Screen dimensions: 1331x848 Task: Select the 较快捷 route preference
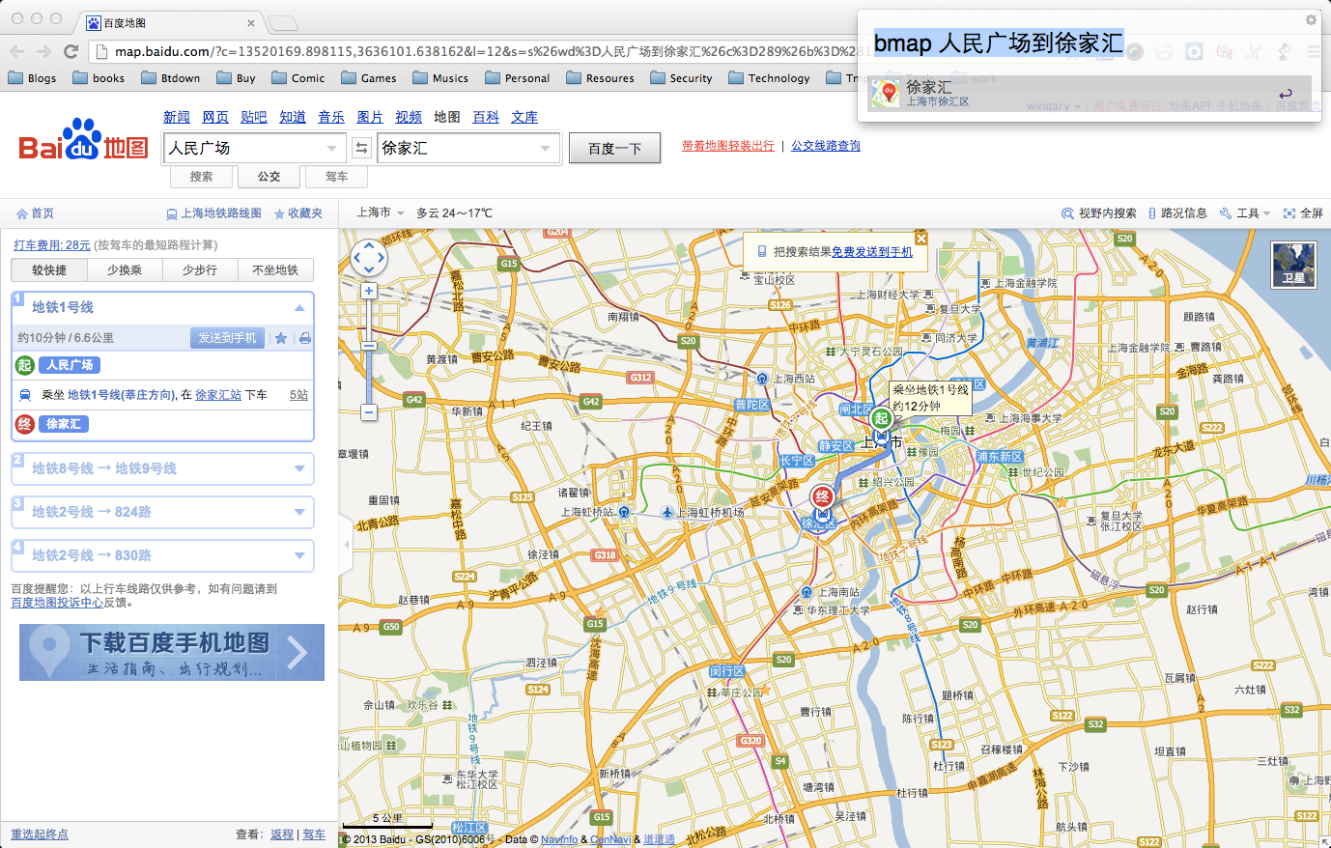[x=49, y=270]
